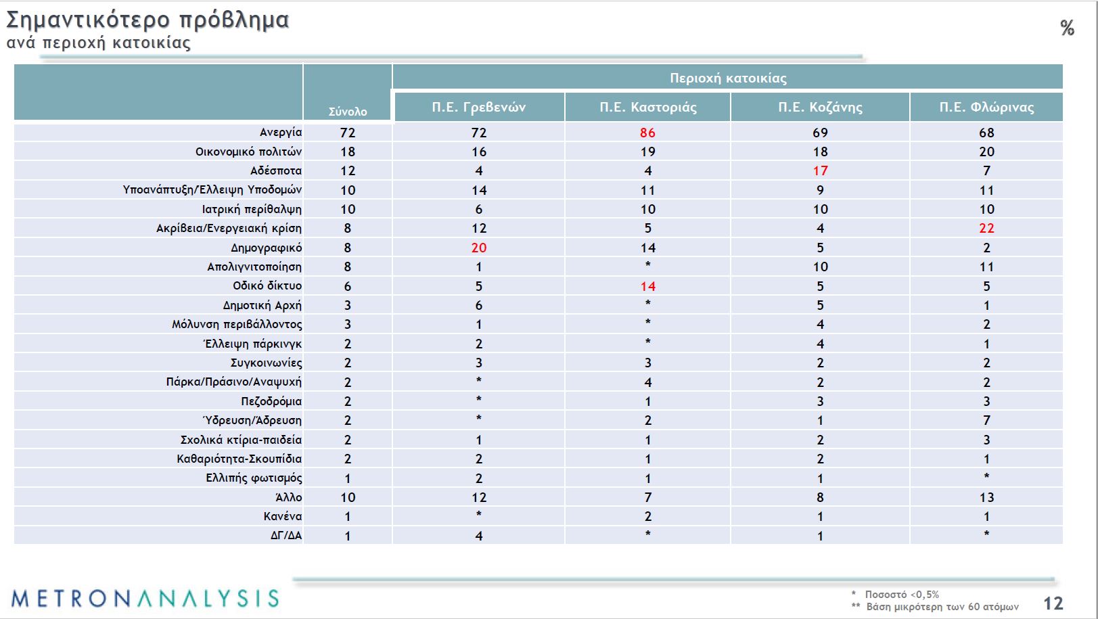Select the Σύνολο column header
The height and width of the screenshot is (619, 1098).
(x=348, y=112)
